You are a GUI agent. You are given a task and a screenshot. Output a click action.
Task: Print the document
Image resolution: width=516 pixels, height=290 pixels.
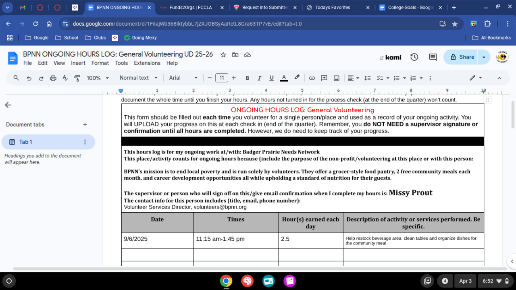pyautogui.click(x=53, y=78)
